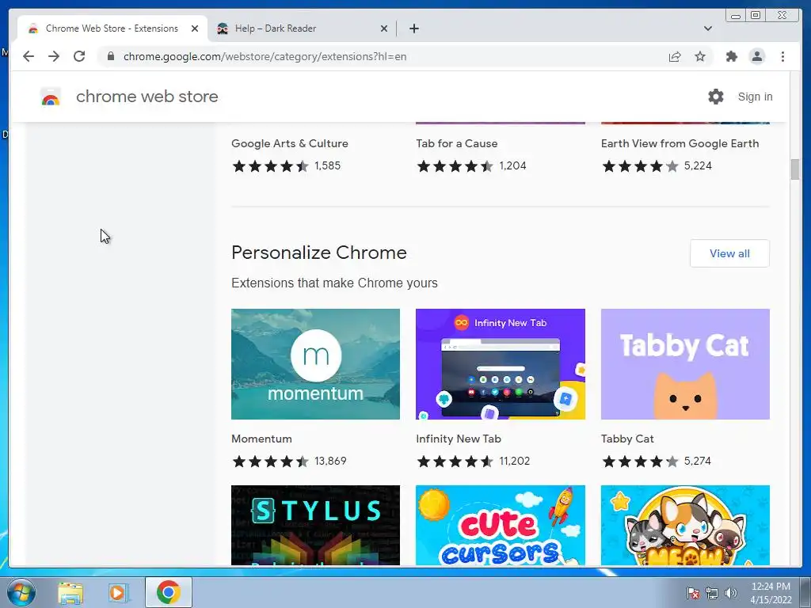Open the Cute Cursors extension thumbnail

(501, 525)
